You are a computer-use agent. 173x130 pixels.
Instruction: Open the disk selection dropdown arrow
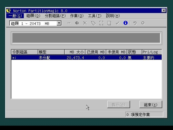(59, 23)
